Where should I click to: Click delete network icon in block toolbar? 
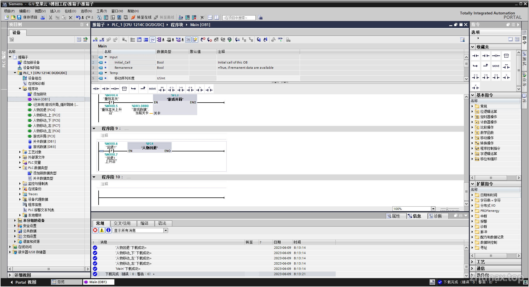[102, 40]
